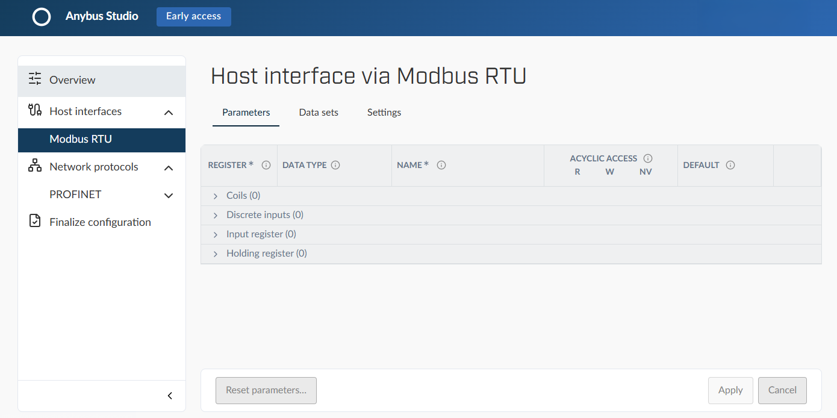Click the Anybus Studio circle logo

42,17
